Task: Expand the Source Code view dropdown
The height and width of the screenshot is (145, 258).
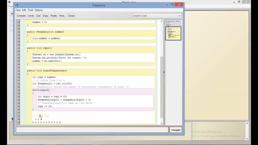Action: point(156,16)
